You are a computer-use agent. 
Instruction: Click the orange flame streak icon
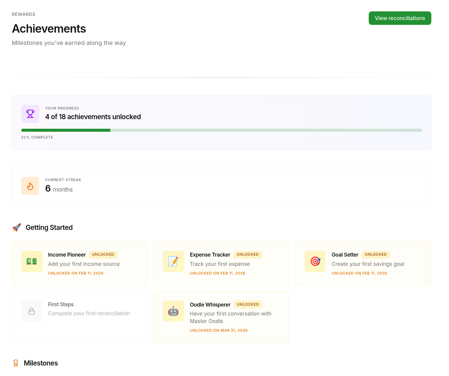click(x=30, y=186)
